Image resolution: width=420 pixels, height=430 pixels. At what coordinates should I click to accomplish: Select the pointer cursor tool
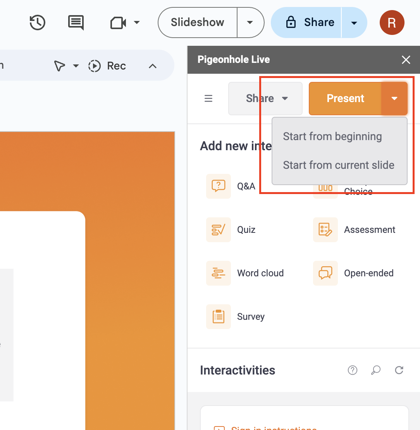[x=59, y=66]
